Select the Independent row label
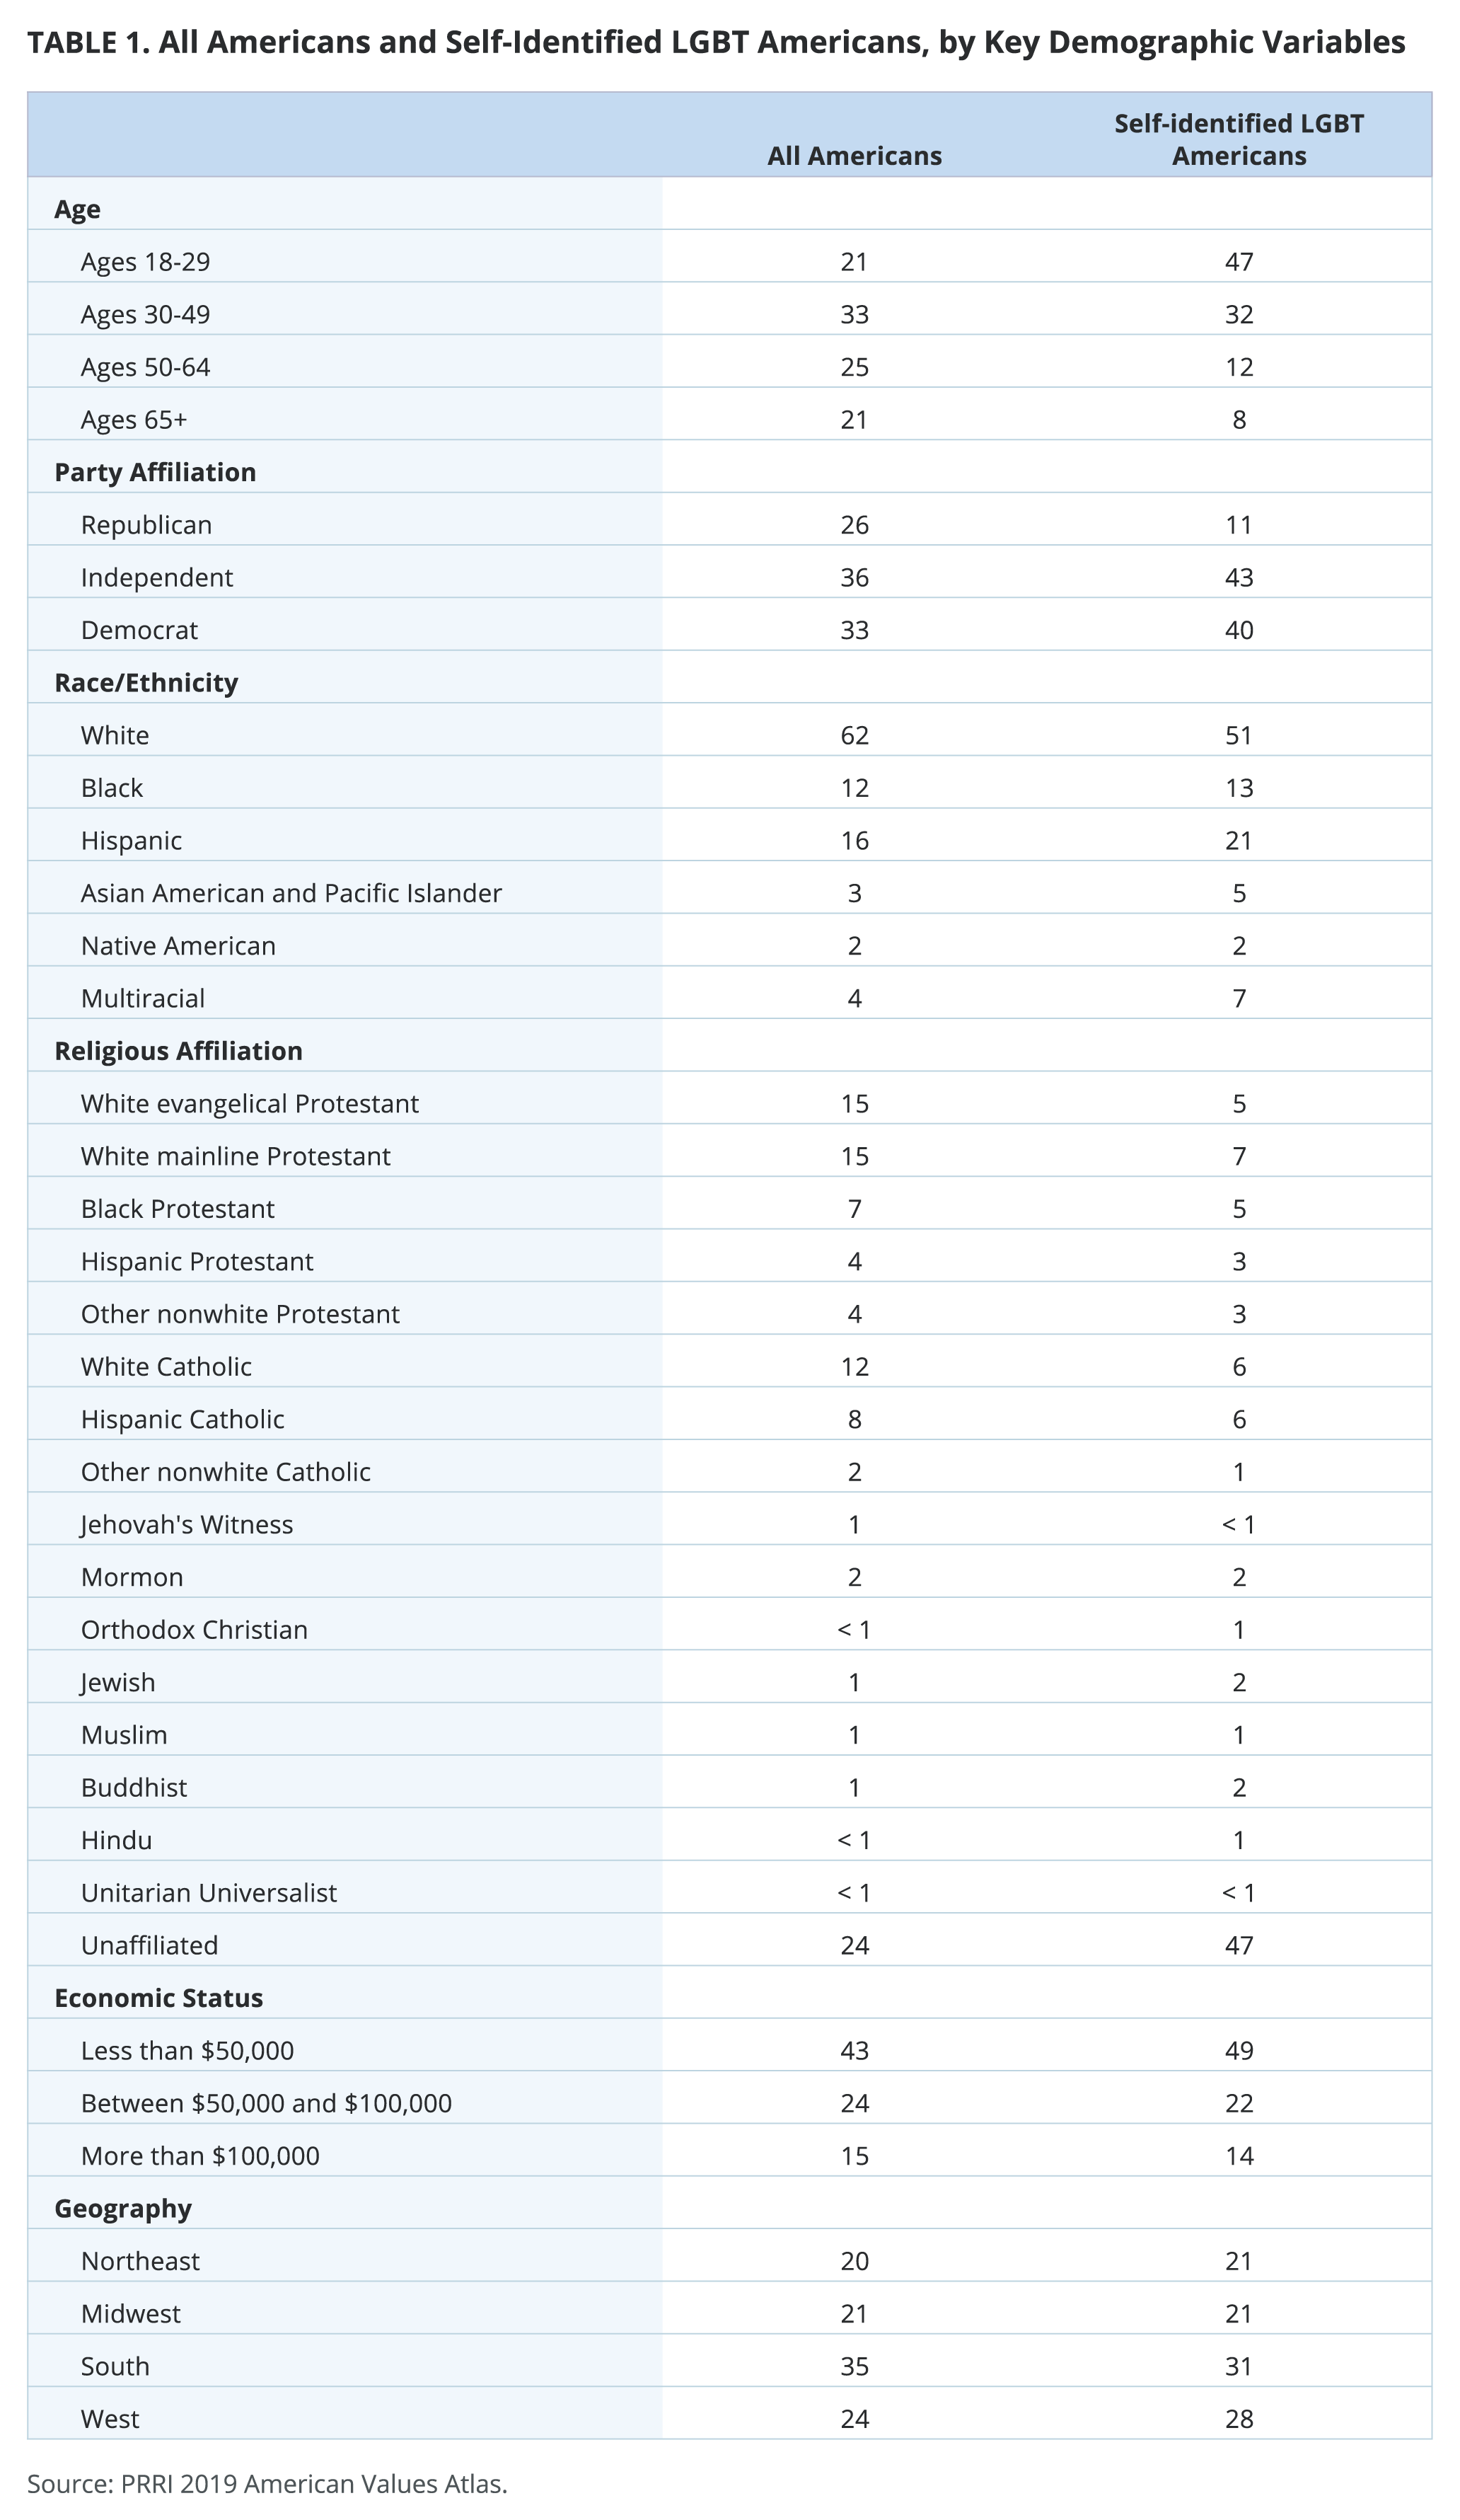The width and height of the screenshot is (1460, 2520). click(157, 578)
